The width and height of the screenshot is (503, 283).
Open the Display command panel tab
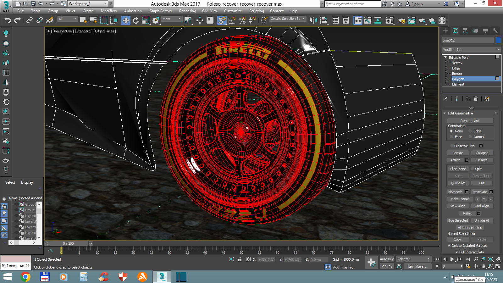pyautogui.click(x=485, y=31)
